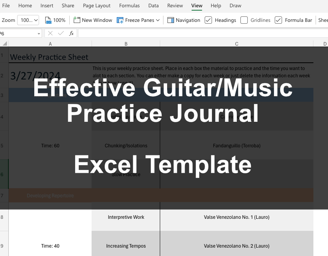Uncheck the Headings checkbox
Image resolution: width=328 pixels, height=256 pixels.
click(208, 20)
